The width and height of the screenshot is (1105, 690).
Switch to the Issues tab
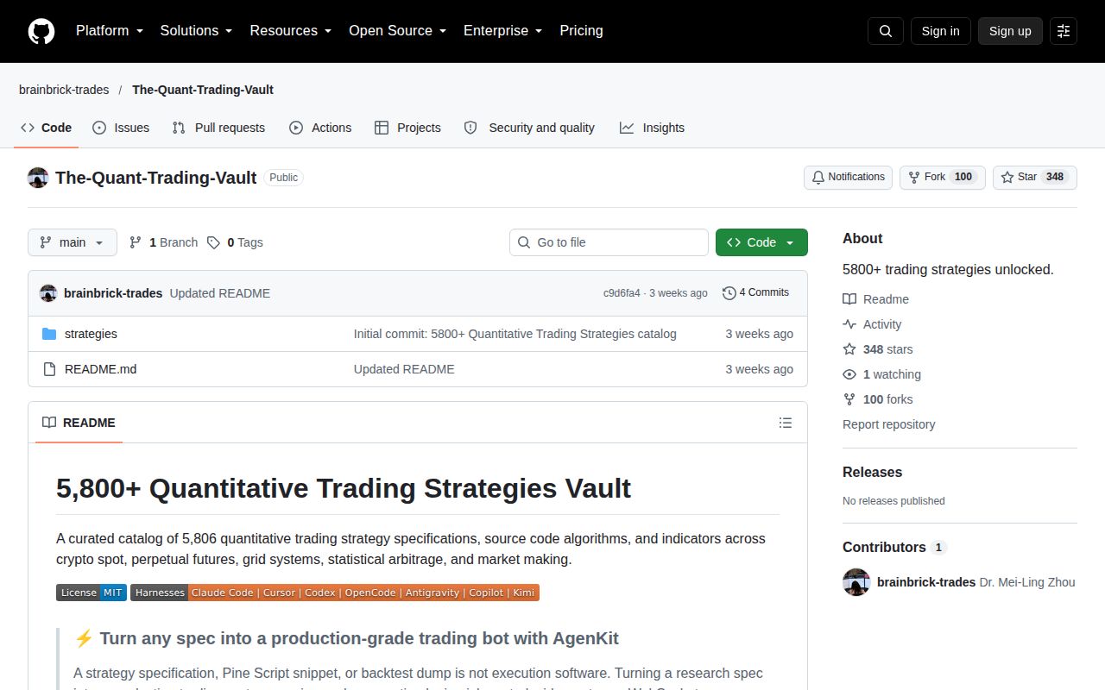click(x=121, y=128)
